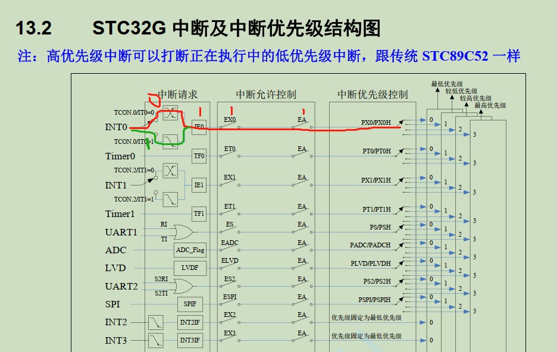This screenshot has width=557, height=352.
Task: Click the PT1/PT1H priority label
Action: (377, 209)
